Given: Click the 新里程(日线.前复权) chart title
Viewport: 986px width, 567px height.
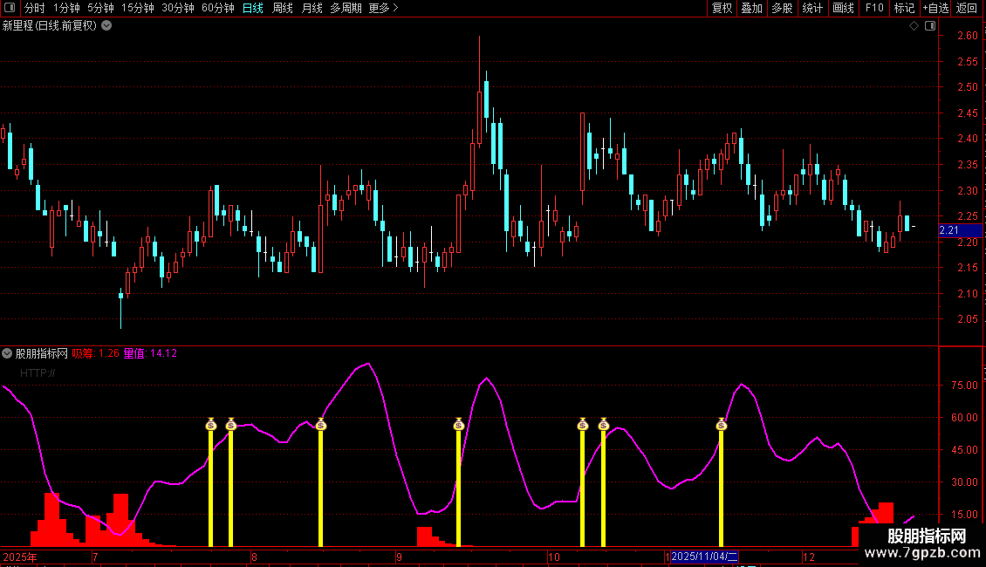Looking at the screenshot, I should point(50,26).
